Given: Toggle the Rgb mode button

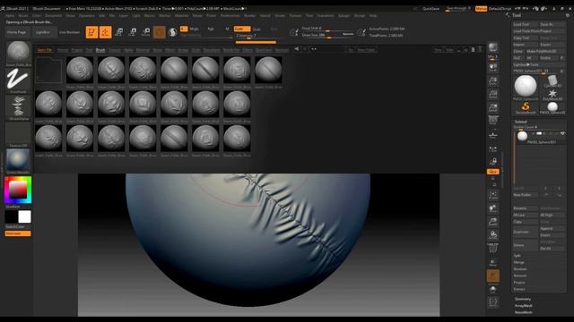Looking at the screenshot, I should tap(211, 29).
